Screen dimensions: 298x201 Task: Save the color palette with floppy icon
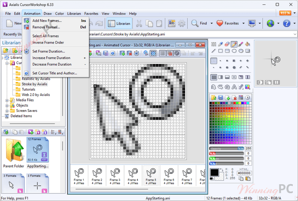(221, 98)
